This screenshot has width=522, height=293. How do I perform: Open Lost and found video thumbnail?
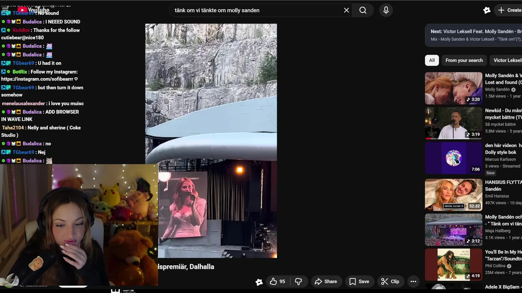point(453,88)
